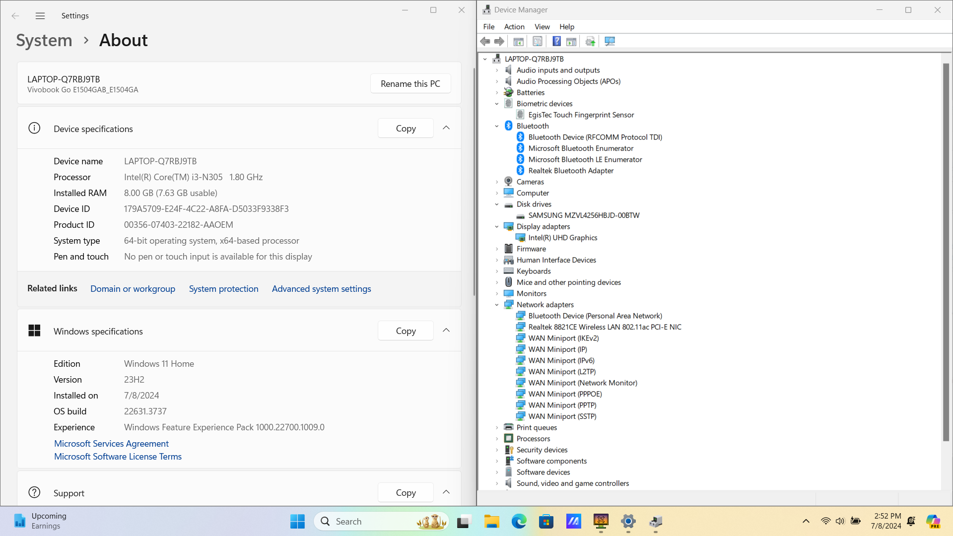Select Intel(R) UHD Graphics adapter
The image size is (953, 536).
point(562,238)
